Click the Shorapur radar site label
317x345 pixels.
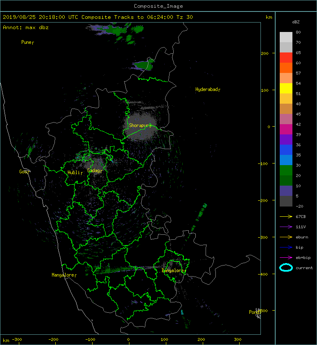139,125
